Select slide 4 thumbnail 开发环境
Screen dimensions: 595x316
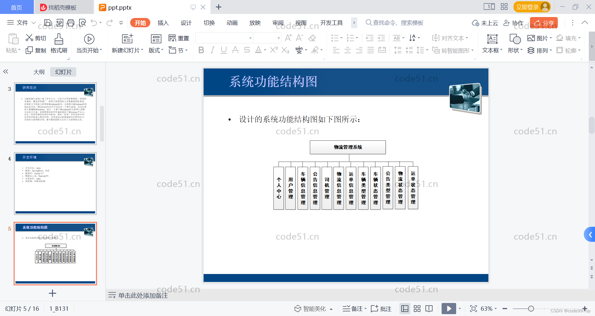point(55,183)
